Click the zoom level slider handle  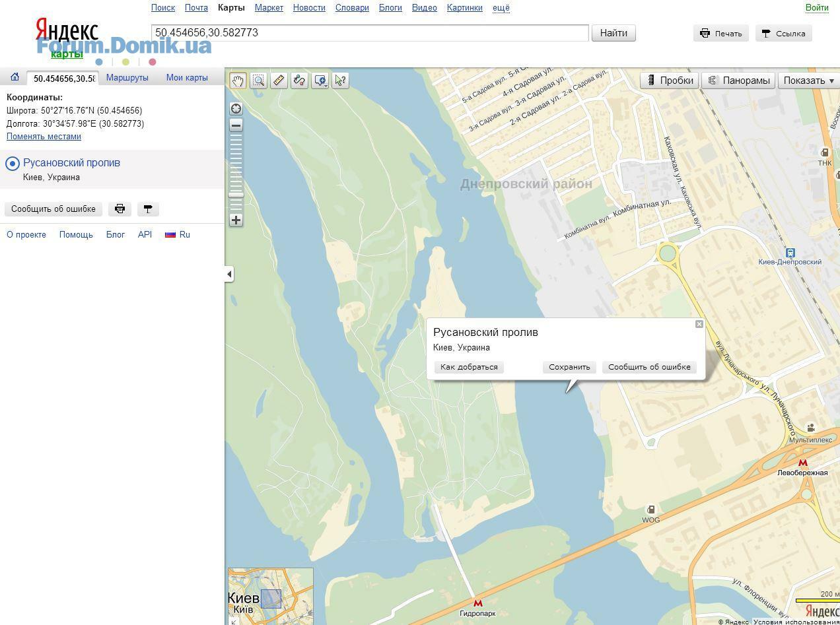point(236,195)
